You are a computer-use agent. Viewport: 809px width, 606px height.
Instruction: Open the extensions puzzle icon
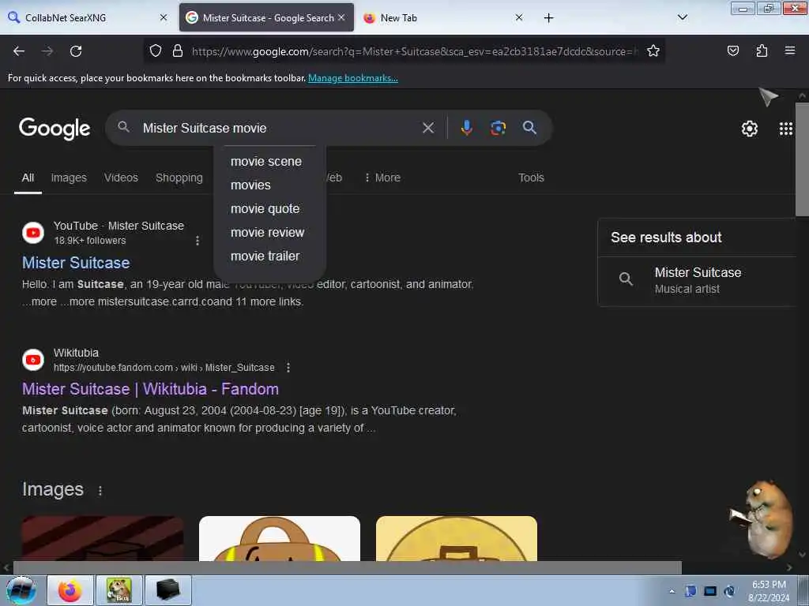(x=762, y=50)
